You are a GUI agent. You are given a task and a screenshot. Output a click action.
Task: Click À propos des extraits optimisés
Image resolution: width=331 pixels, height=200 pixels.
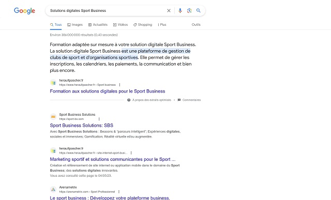(x=149, y=100)
